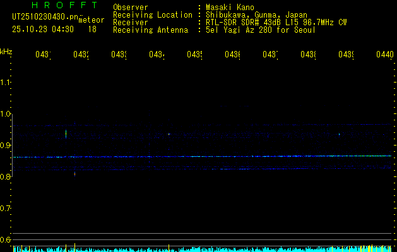Click the Observer field label
The width and height of the screenshot is (397, 252).
click(x=131, y=8)
